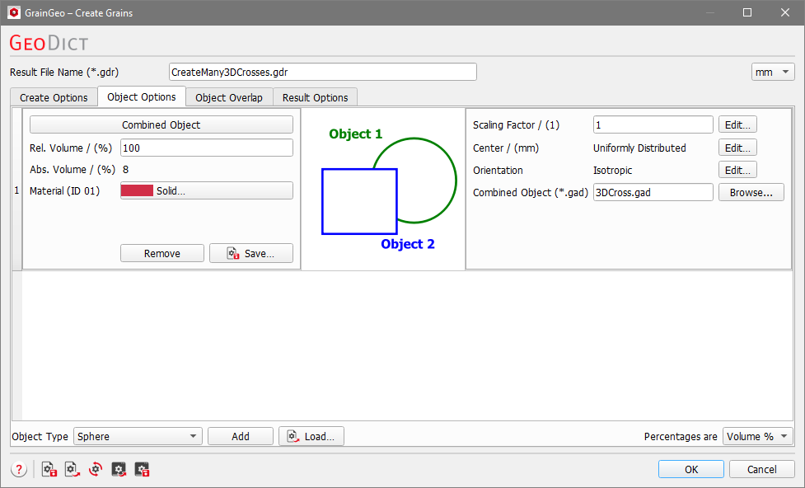
Task: Click the Scaling Factor value field
Action: click(653, 124)
